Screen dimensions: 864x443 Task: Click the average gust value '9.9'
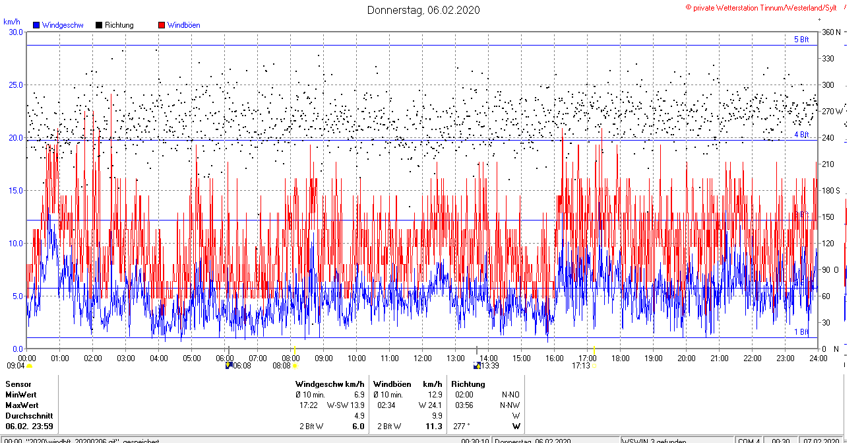(437, 416)
